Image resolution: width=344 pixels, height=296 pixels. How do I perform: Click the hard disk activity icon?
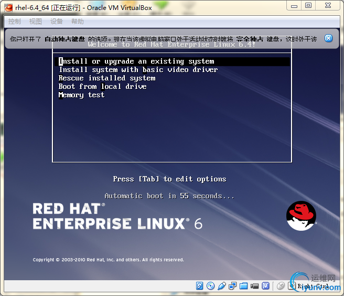pyautogui.click(x=199, y=286)
